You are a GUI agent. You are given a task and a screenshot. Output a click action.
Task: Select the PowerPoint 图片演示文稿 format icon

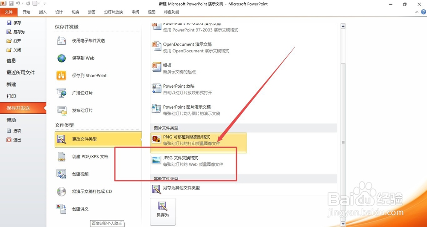pos(156,109)
